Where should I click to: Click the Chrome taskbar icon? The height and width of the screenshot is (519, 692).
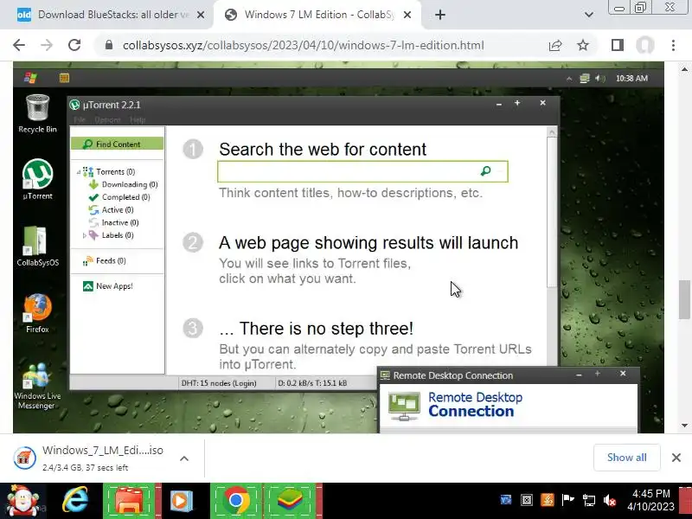click(236, 501)
